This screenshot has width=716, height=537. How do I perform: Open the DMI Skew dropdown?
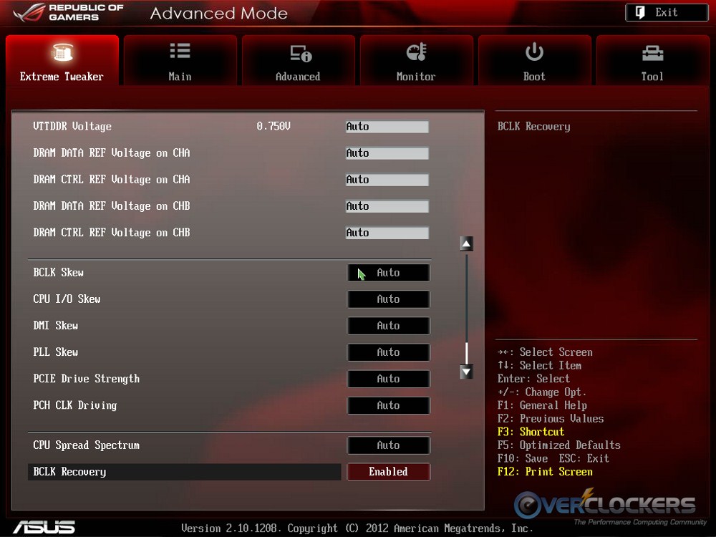coord(388,326)
